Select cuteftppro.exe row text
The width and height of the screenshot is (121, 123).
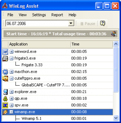point(27,78)
